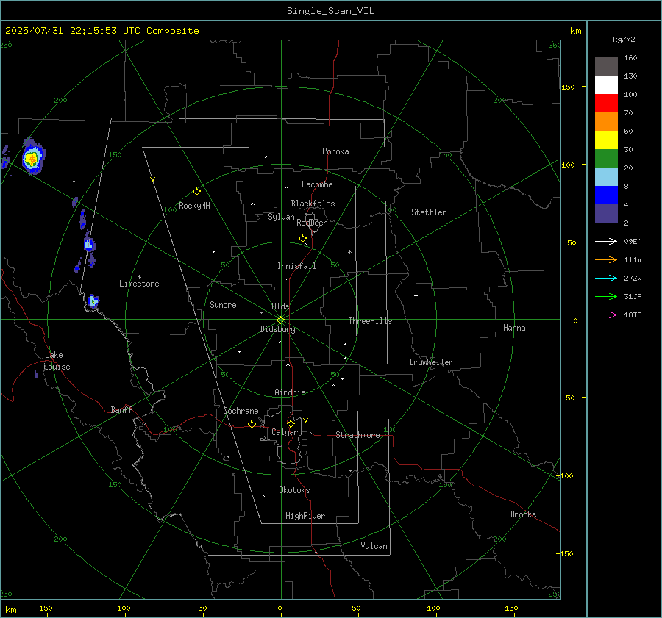Click the Stettler town label
The image size is (662, 618).
pos(429,212)
